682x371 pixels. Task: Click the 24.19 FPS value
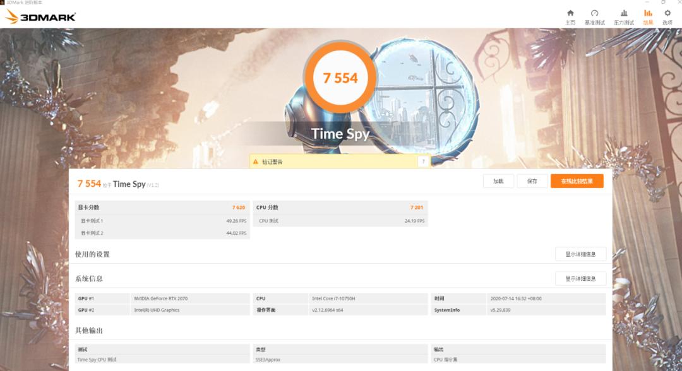point(414,221)
